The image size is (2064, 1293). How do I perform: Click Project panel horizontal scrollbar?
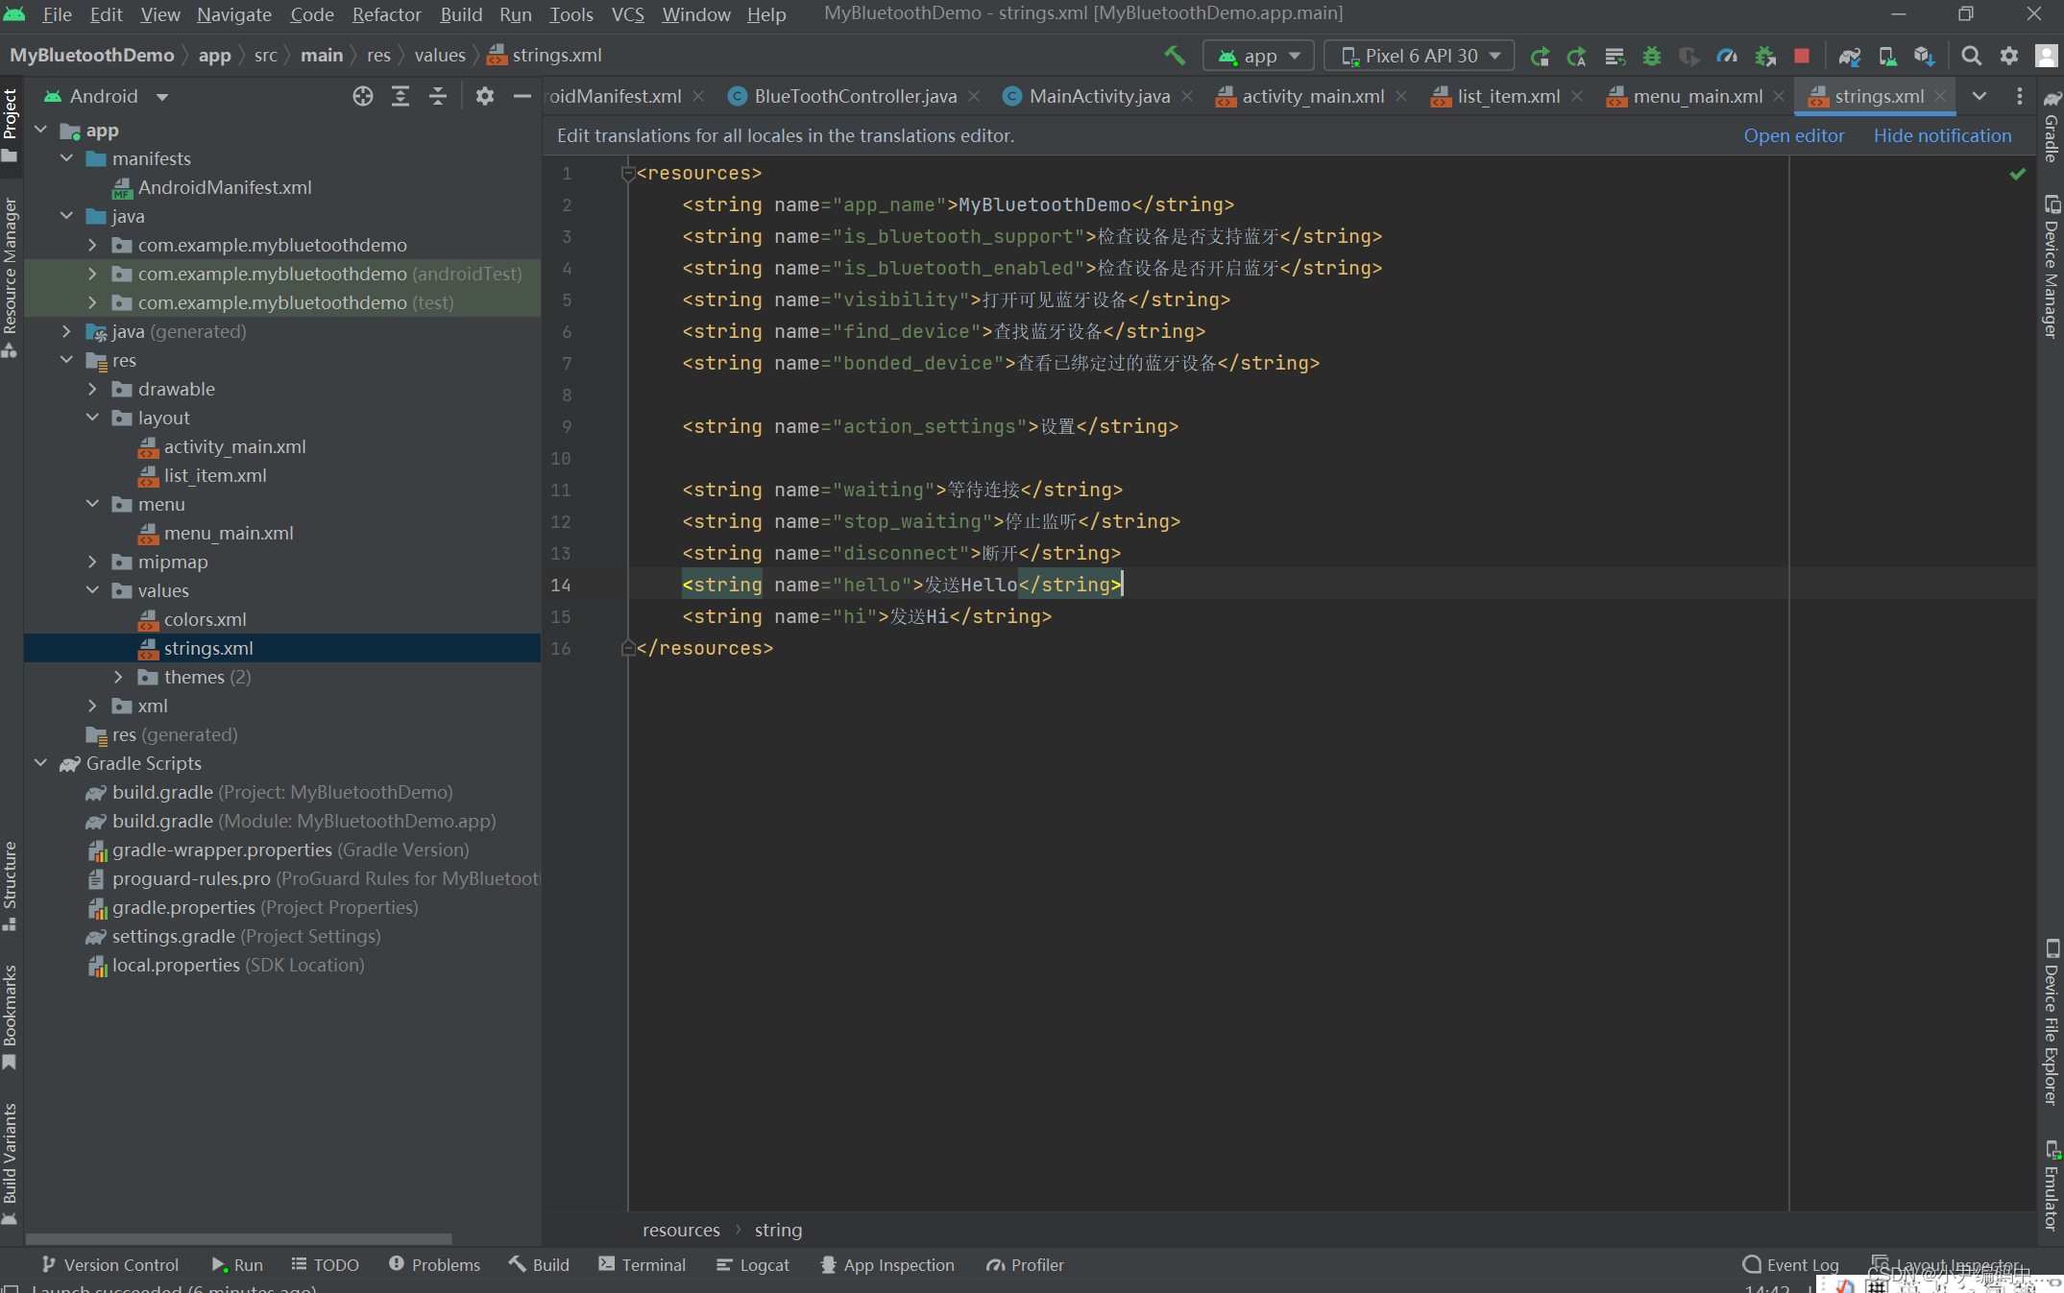pos(238,1238)
